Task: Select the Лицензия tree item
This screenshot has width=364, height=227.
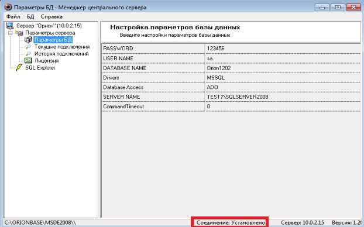Action: (x=47, y=61)
